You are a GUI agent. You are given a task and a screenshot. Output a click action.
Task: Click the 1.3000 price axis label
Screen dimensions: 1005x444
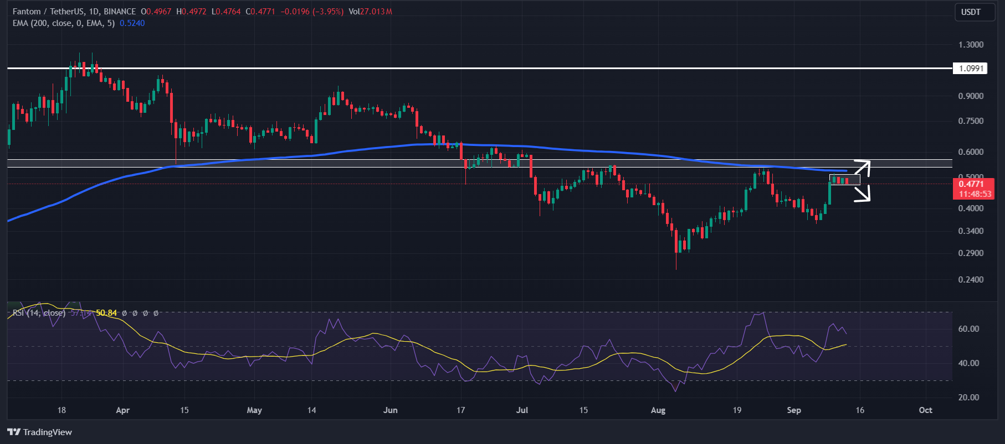971,45
